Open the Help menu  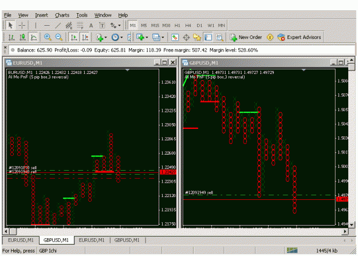tap(123, 15)
